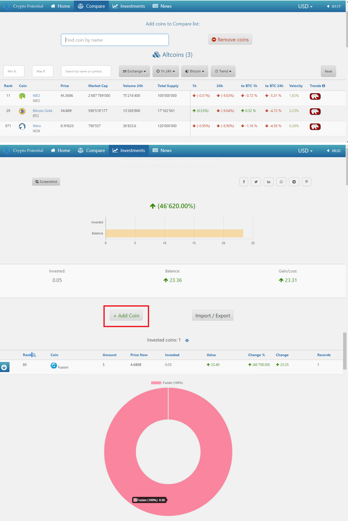Click the bear trend icon in NEO row
This screenshot has height=521, width=348.
(x=315, y=96)
